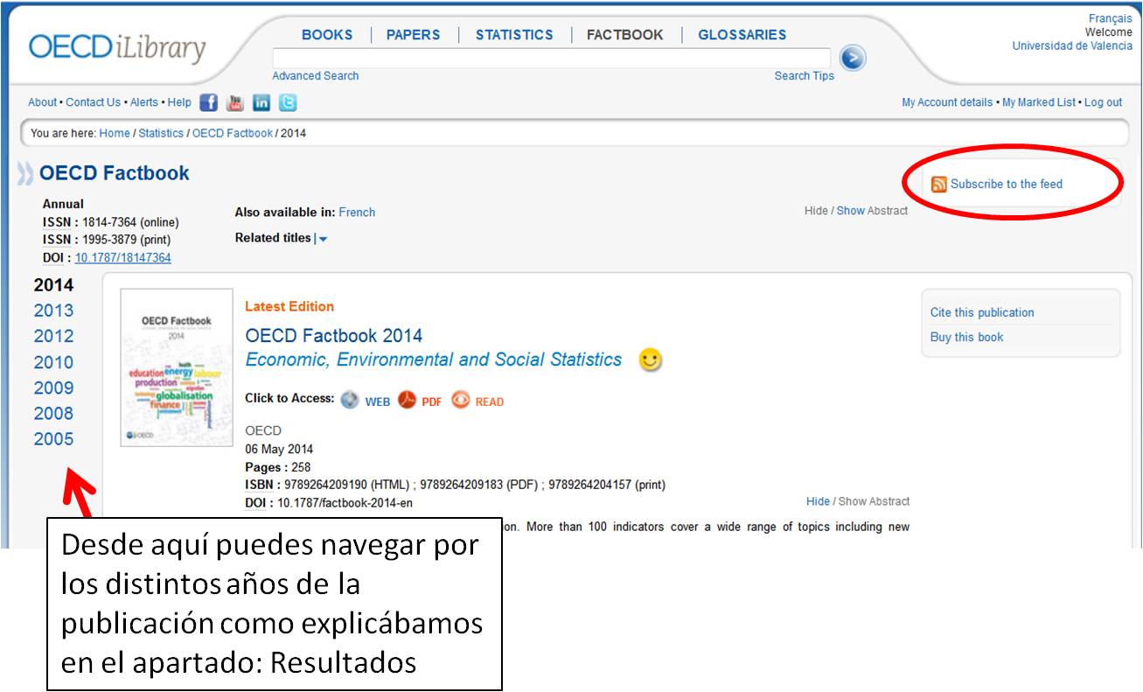Open the OECD Factbook 2014 title link
The height and width of the screenshot is (692, 1143).
click(x=334, y=336)
